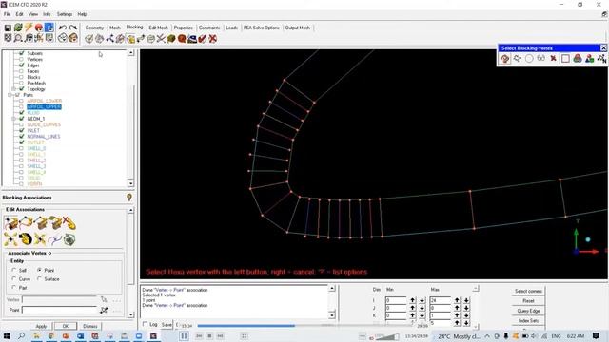This screenshot has width=609, height=342.
Task: Select the AIRFOIL_UPPER part name
Action: (44, 107)
